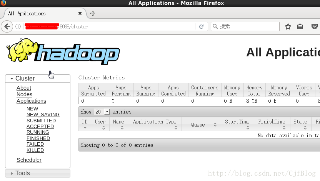This screenshot has width=320, height=181.
Task: Click the Hadoop elephant logo
Action: tap(63, 51)
